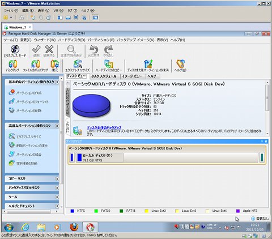Click パーティションの結合 in the sidebar

tap(29, 155)
